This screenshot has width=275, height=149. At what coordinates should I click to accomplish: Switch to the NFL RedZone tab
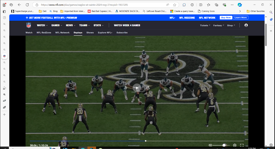point(44,33)
